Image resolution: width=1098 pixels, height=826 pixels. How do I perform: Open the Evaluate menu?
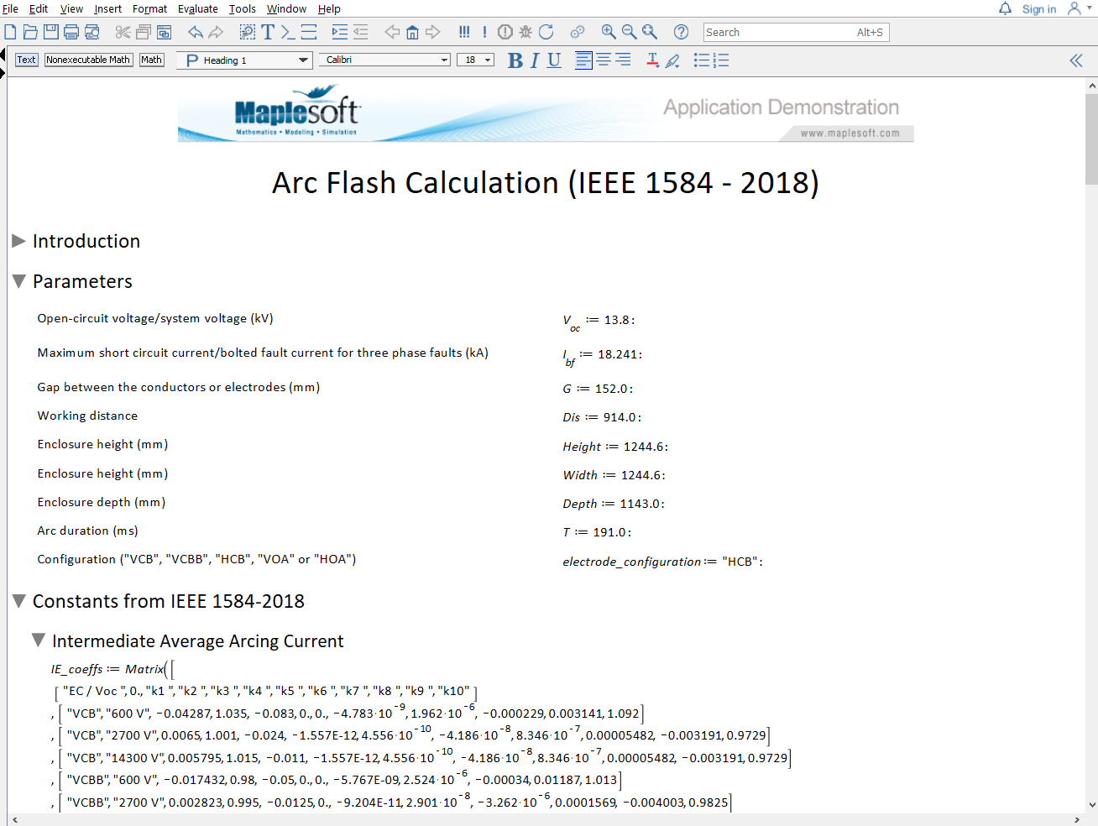coord(197,8)
